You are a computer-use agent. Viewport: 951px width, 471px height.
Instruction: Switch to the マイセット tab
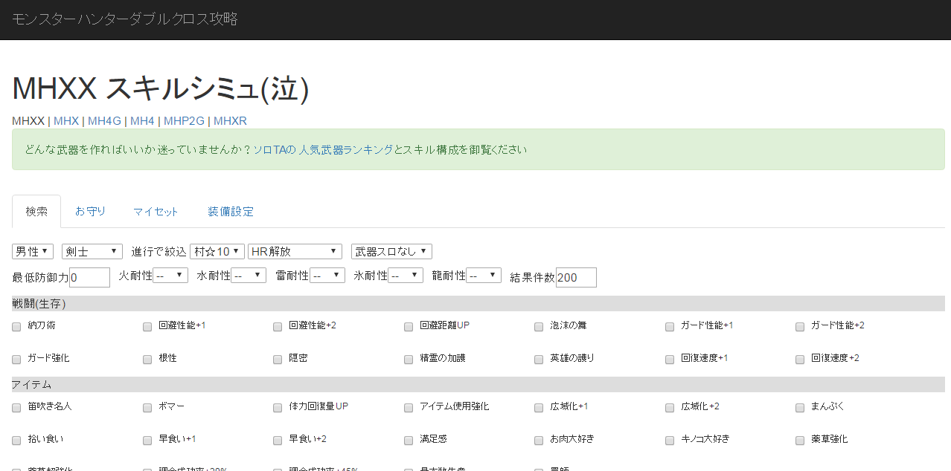click(156, 212)
